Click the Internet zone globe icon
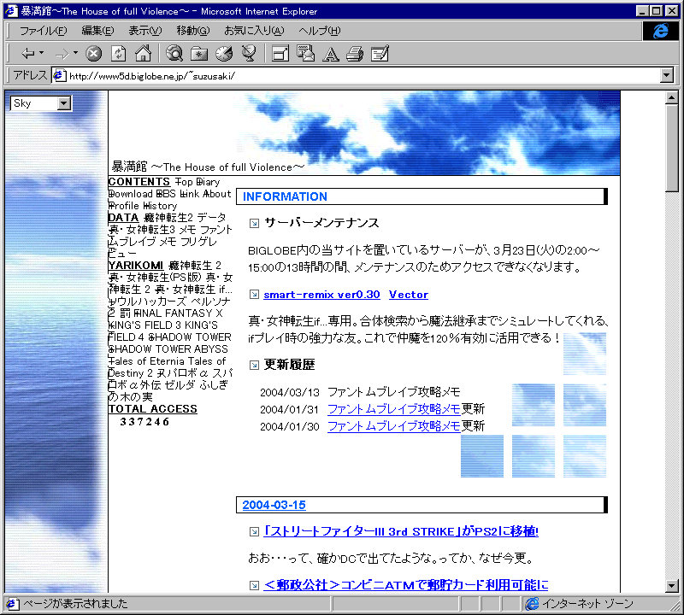The width and height of the screenshot is (684, 615). pyautogui.click(x=532, y=604)
